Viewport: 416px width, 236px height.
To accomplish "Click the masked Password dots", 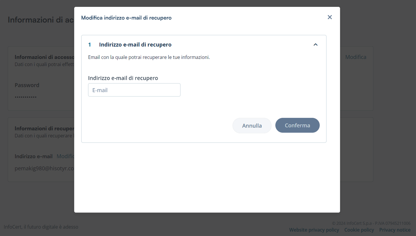I will coord(26,97).
